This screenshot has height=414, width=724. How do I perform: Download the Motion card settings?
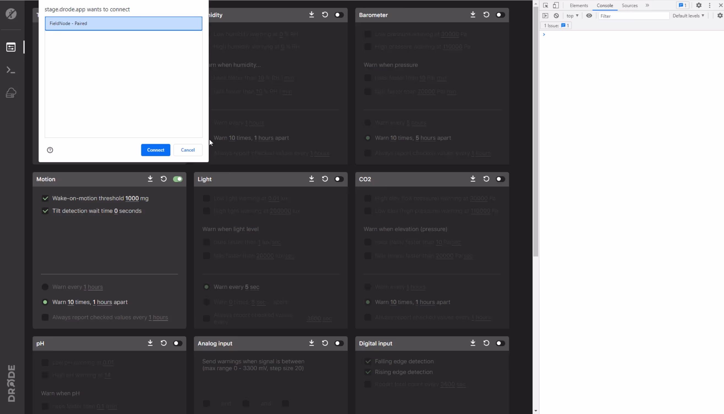150,179
